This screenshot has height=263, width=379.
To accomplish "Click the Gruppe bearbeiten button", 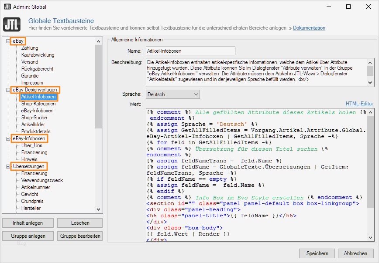I will pos(80,236).
